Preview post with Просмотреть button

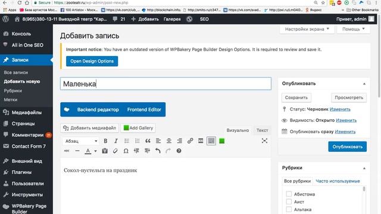(x=349, y=97)
